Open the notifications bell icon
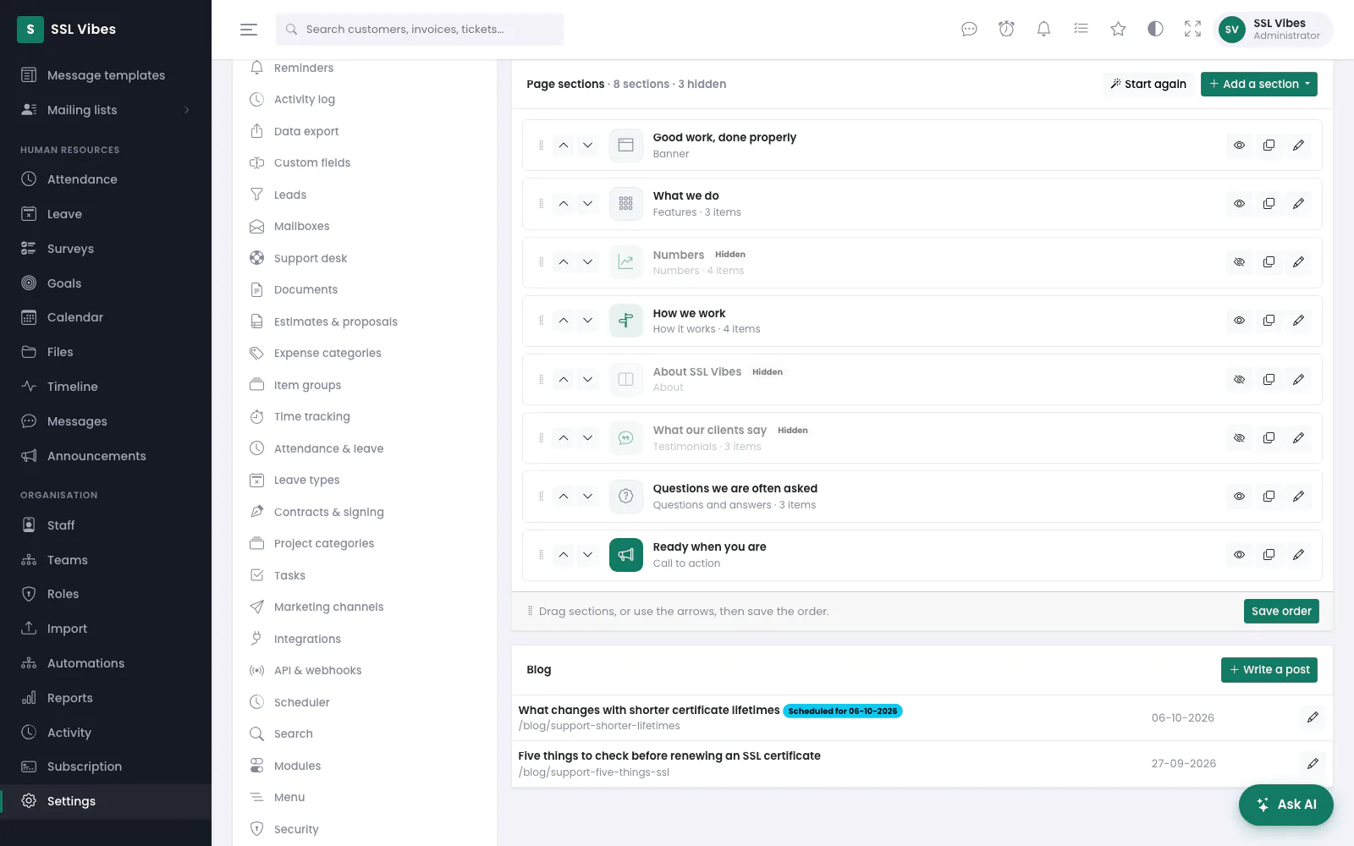The image size is (1354, 846). click(x=1043, y=29)
